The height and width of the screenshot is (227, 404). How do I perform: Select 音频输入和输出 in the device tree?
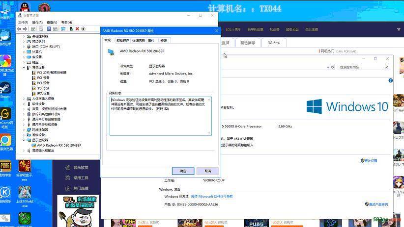(43, 151)
